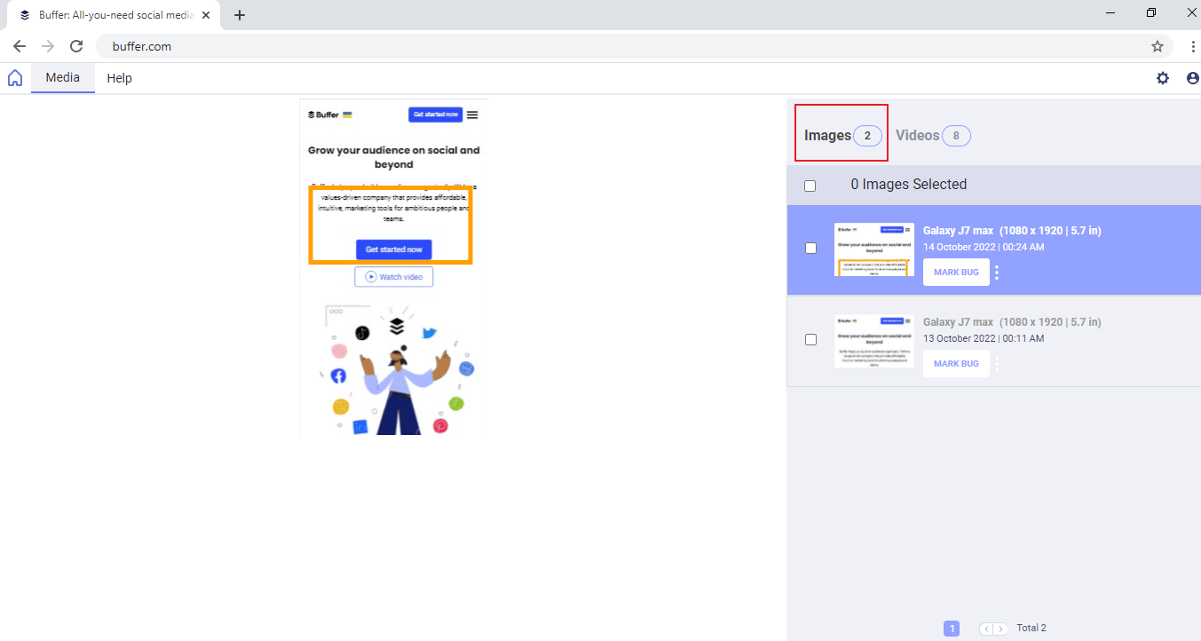This screenshot has height=641, width=1201.
Task: Select the checkbox for the 14 October image
Action: pyautogui.click(x=810, y=248)
